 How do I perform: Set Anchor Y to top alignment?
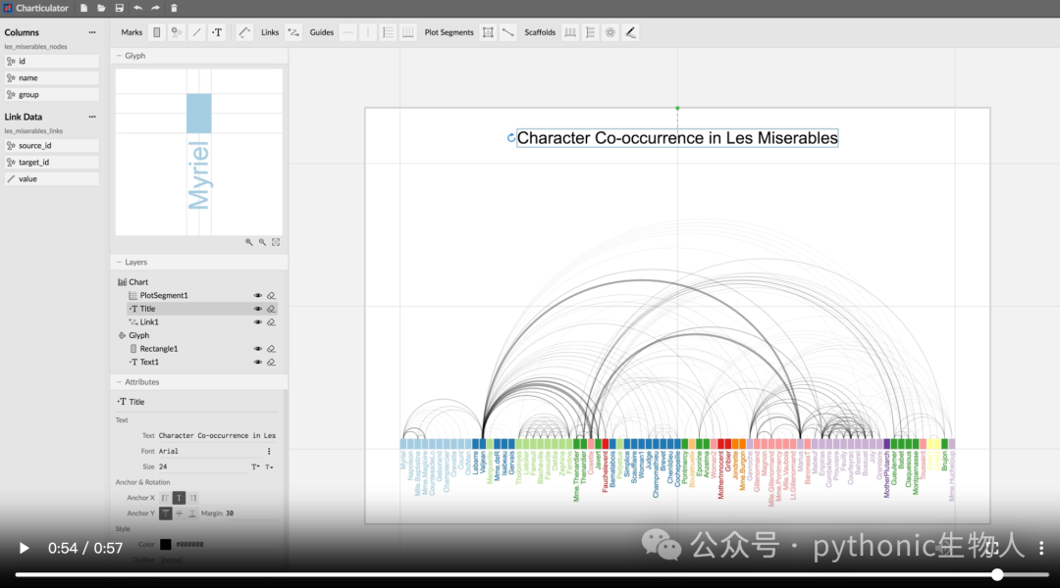pyautogui.click(x=166, y=514)
